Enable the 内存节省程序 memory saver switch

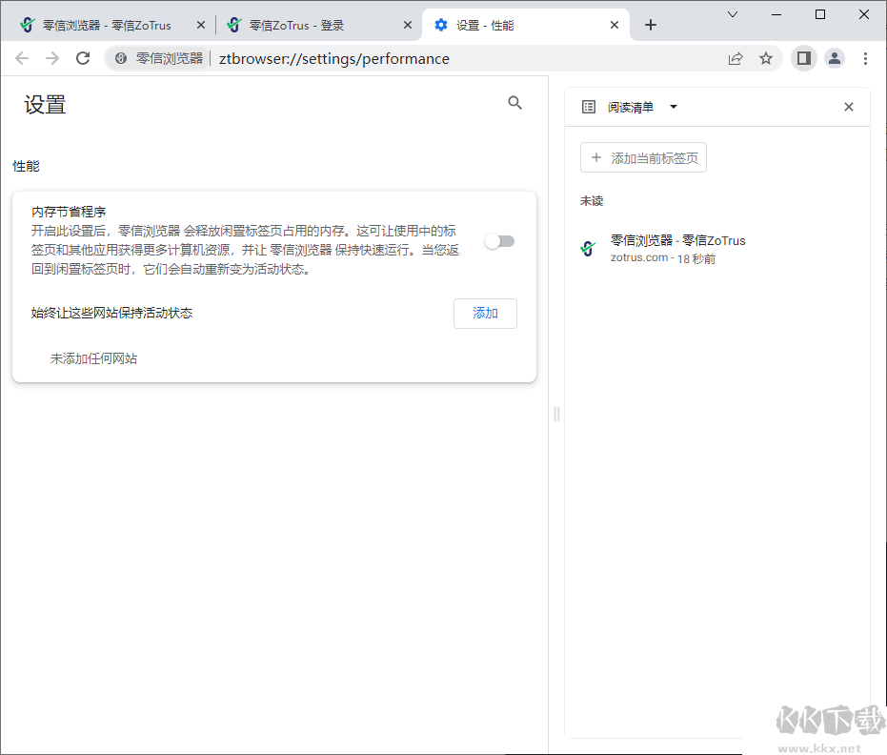coord(499,241)
